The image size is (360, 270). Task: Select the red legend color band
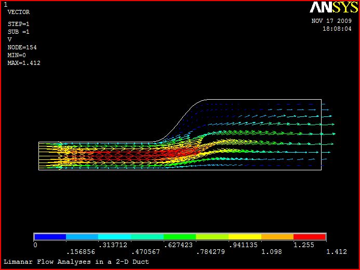(310, 237)
